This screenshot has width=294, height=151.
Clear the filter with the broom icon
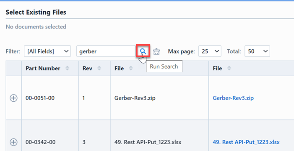tap(156, 51)
